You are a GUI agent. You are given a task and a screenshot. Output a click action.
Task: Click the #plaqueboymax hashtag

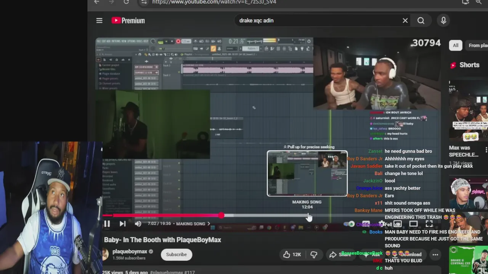(x=167, y=272)
